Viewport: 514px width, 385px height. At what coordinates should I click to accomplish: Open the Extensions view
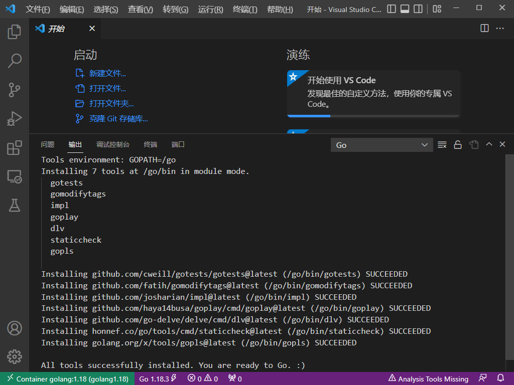click(x=15, y=148)
